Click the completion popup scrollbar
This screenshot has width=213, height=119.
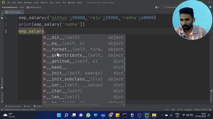coord(124,64)
